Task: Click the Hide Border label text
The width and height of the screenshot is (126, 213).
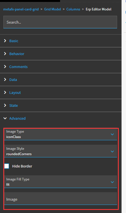Action: click(22, 166)
